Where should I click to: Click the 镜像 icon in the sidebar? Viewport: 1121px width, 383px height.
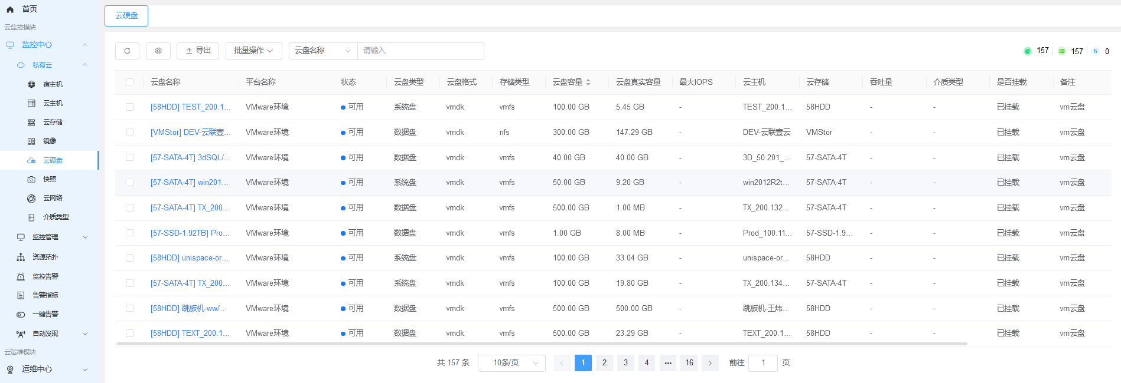point(31,141)
